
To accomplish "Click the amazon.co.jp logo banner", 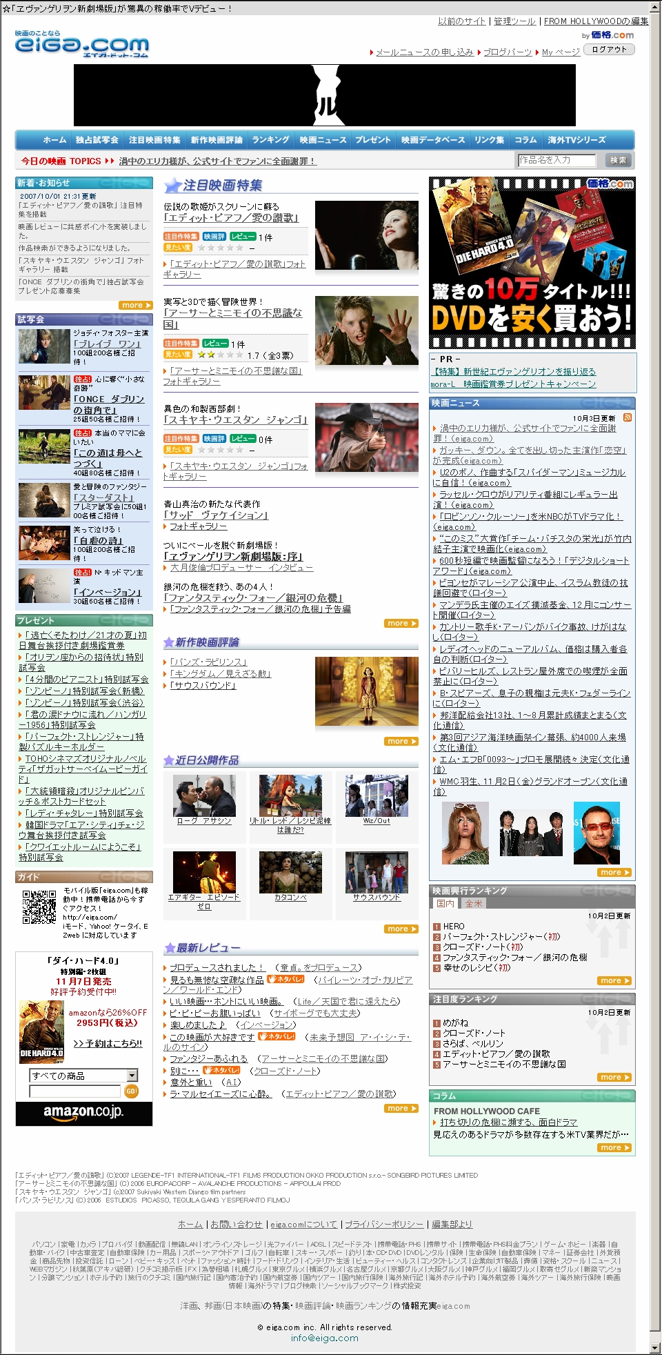I will [83, 1114].
